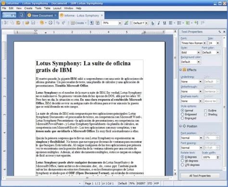Click the document vertical scrollbar thumb

(x=175, y=58)
